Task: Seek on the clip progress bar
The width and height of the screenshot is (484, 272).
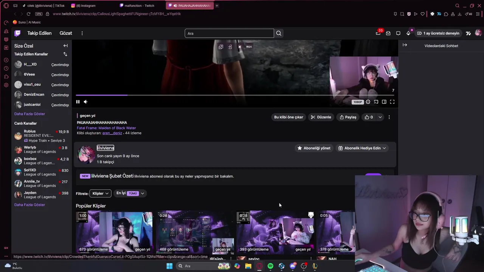Action: pyautogui.click(x=235, y=95)
